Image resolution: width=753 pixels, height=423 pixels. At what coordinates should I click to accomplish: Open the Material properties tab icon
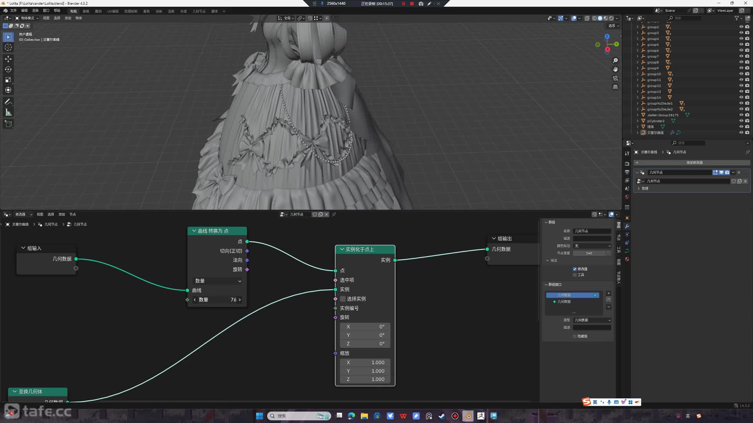point(627,259)
